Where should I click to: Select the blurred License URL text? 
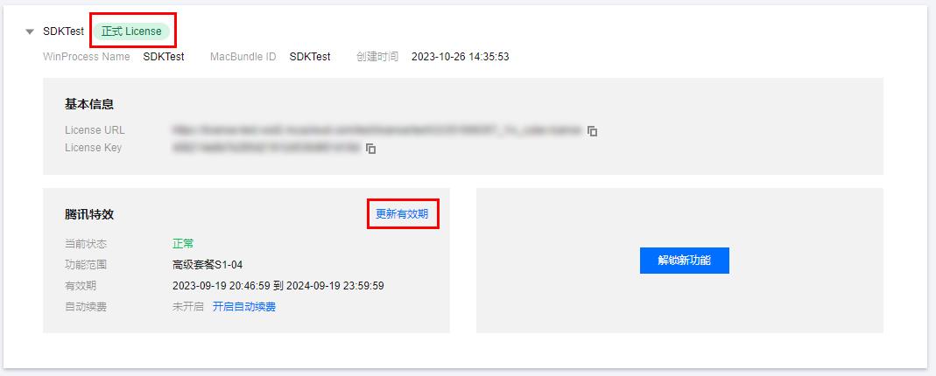pyautogui.click(x=377, y=130)
